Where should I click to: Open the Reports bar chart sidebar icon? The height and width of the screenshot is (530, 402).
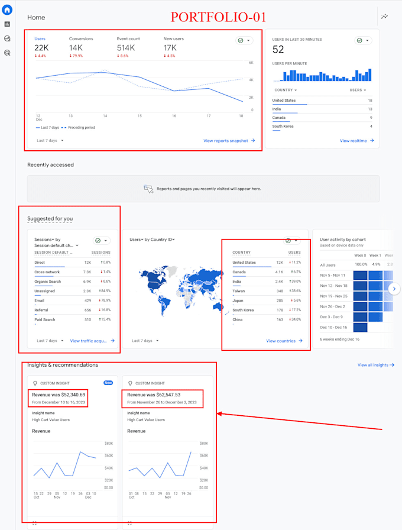pos(7,24)
